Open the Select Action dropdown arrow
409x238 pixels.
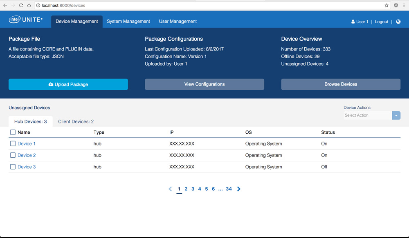tap(396, 115)
